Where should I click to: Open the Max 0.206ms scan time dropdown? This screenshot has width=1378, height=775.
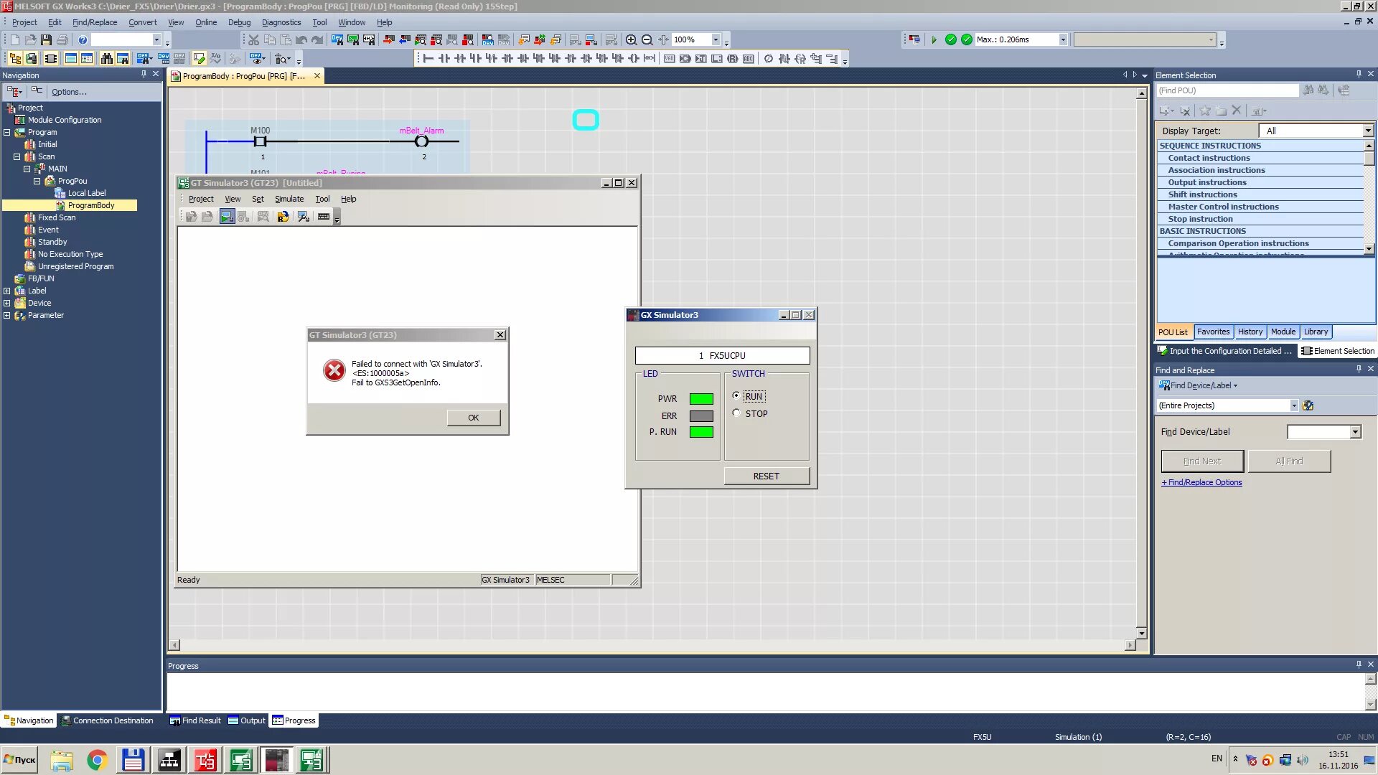(x=1063, y=40)
